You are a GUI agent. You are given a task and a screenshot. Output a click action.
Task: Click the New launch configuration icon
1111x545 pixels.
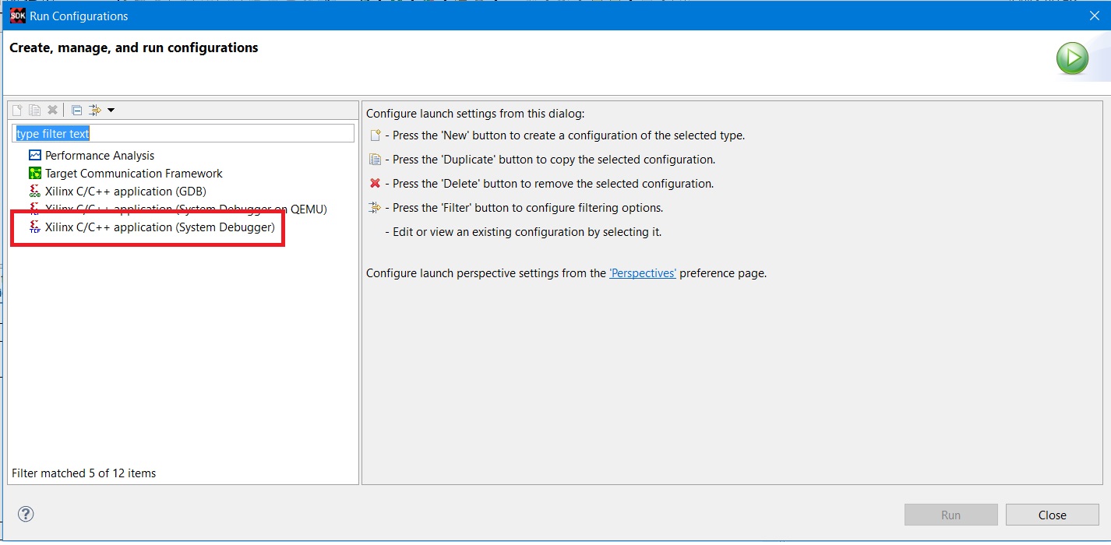17,110
